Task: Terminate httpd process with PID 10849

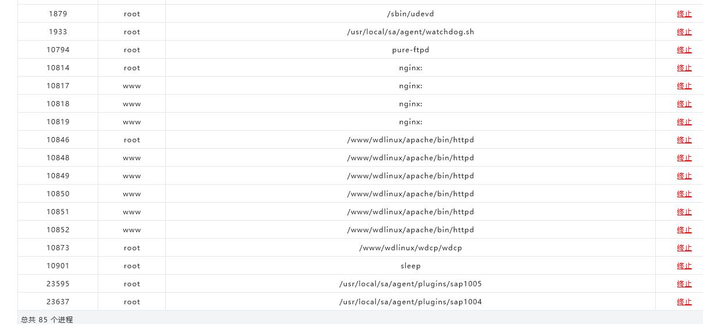Action: (684, 176)
